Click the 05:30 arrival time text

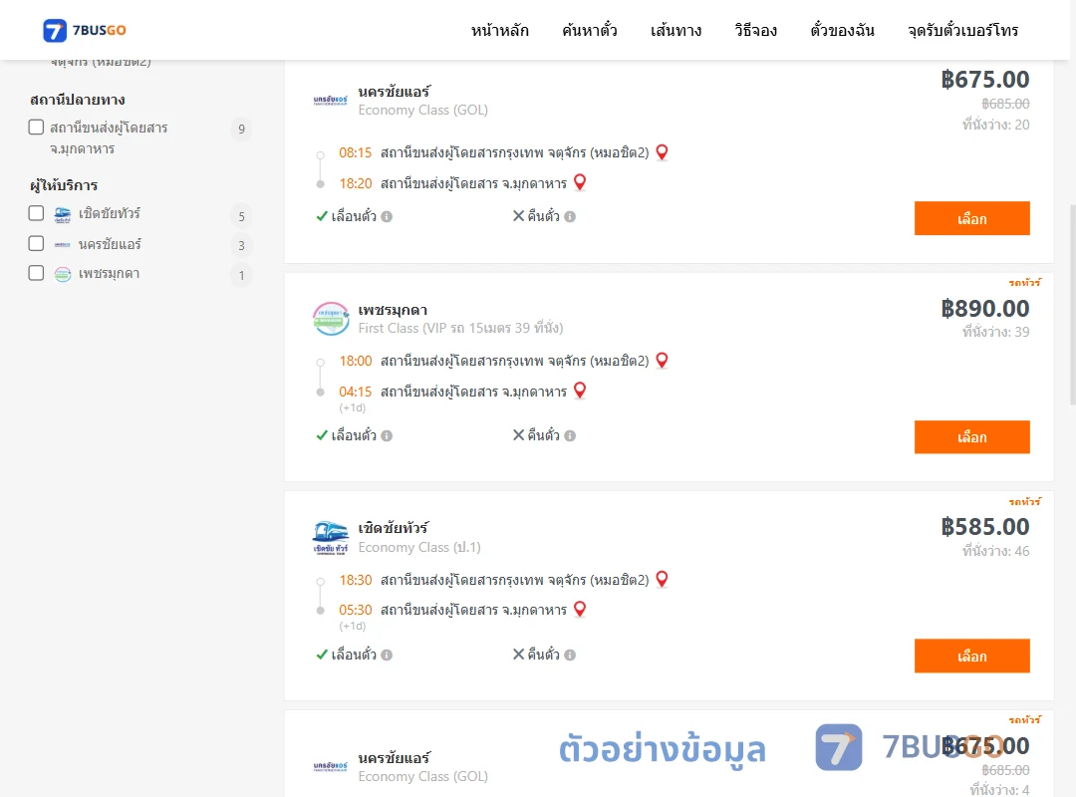(x=356, y=611)
